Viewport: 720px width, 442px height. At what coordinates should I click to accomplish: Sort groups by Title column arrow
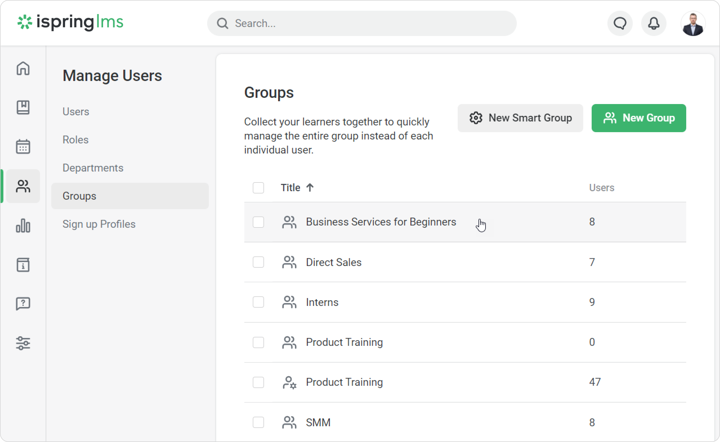[x=310, y=188]
